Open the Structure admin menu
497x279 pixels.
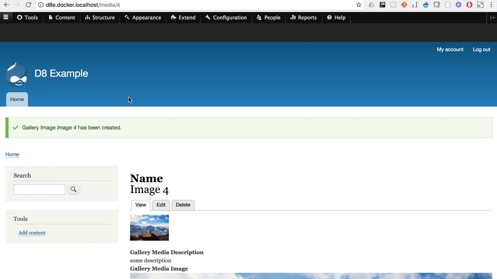100,17
